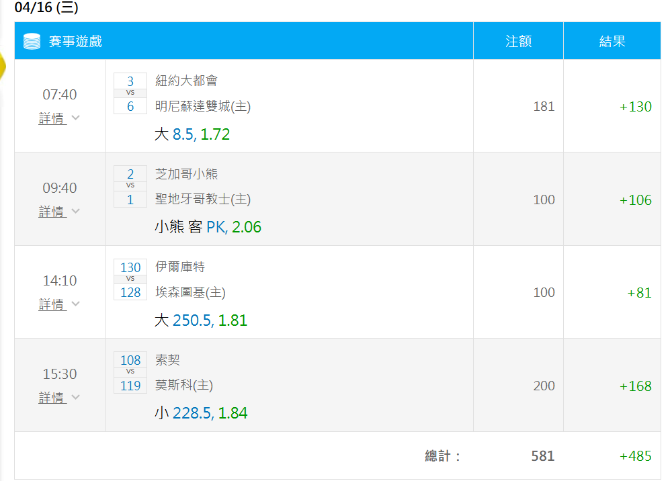Viewport: 672px width, 481px height.
Task: Click the result value +130
Action: (636, 106)
